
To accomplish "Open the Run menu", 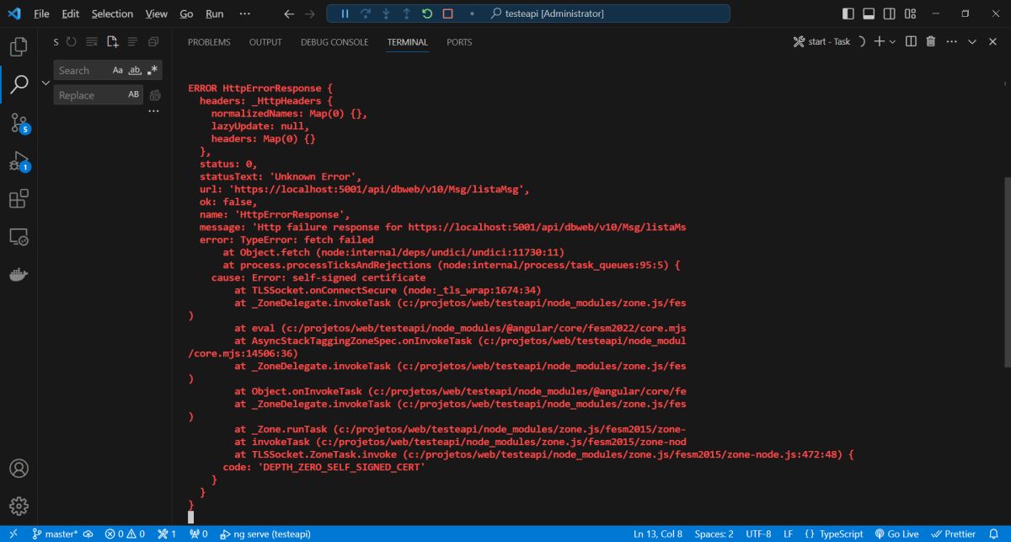I will tap(214, 14).
